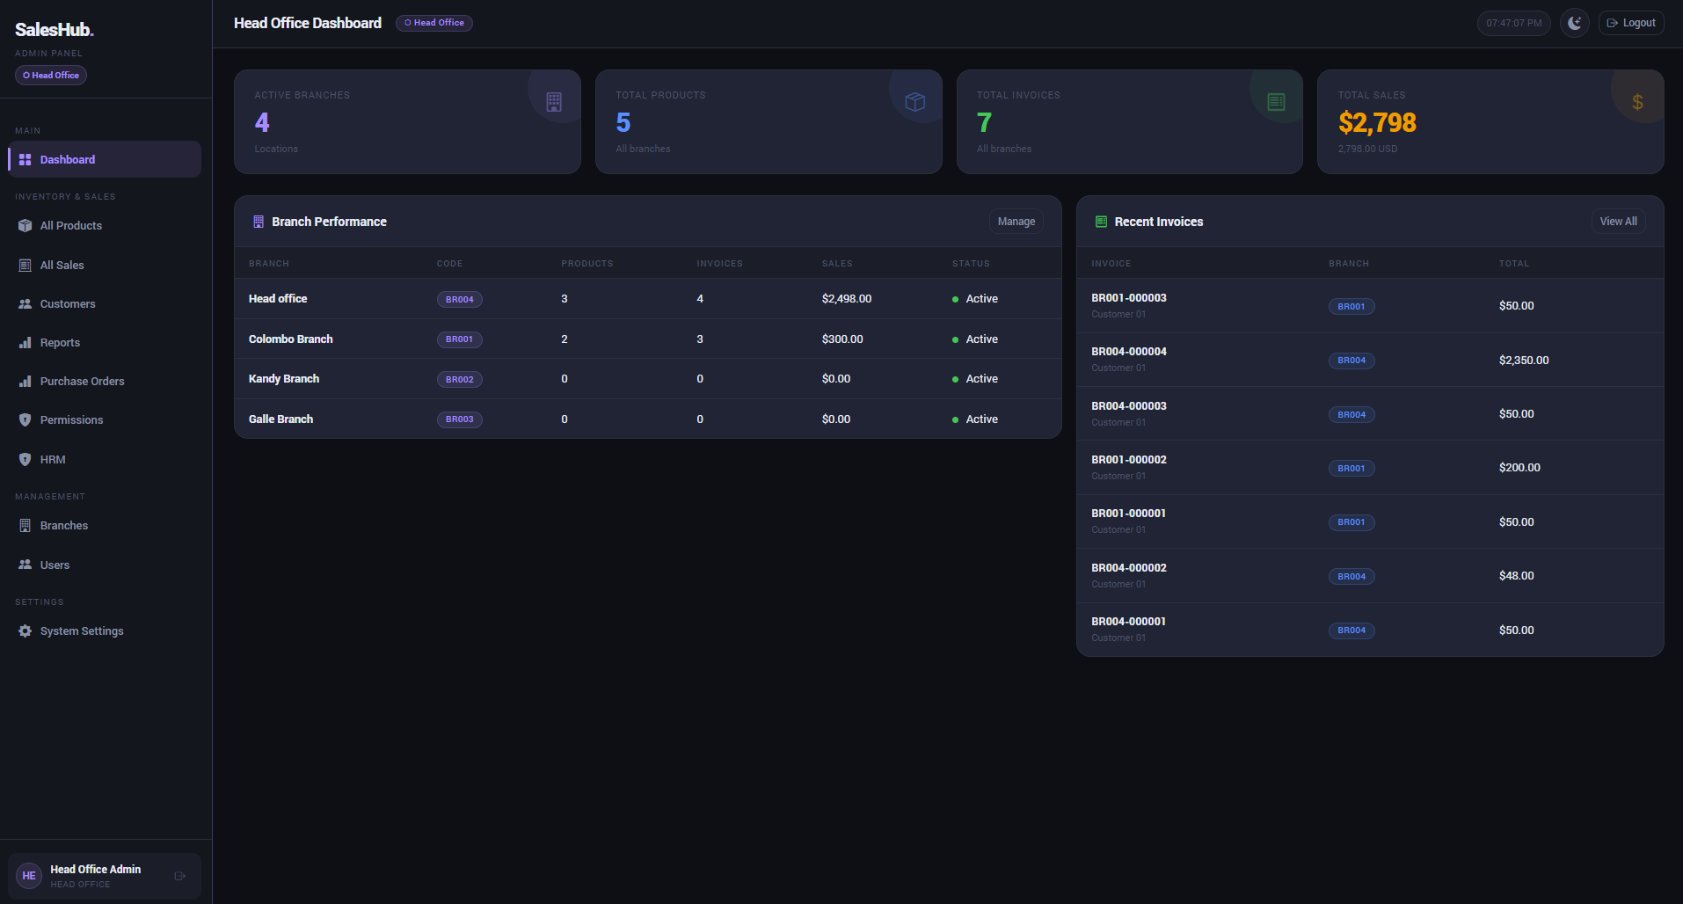
Task: Open System Settings via the gear icon
Action: (25, 631)
